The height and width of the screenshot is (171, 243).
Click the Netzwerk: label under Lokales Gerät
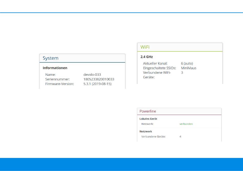(x=147, y=124)
